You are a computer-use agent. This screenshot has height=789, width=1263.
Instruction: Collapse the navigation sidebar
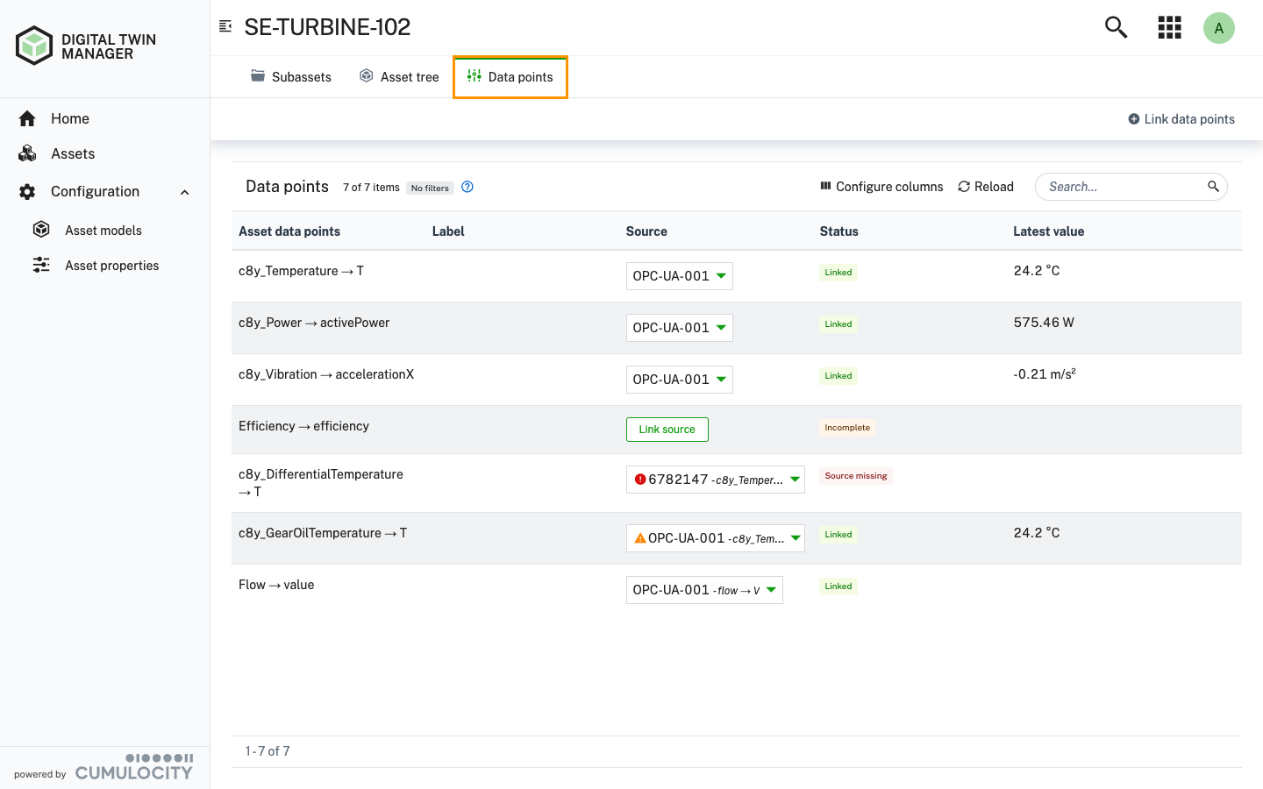pyautogui.click(x=225, y=26)
